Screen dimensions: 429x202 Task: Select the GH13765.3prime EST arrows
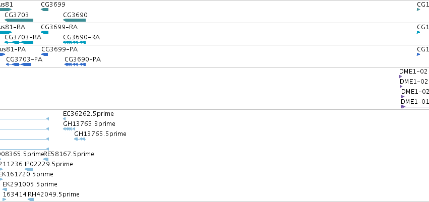(69, 129)
